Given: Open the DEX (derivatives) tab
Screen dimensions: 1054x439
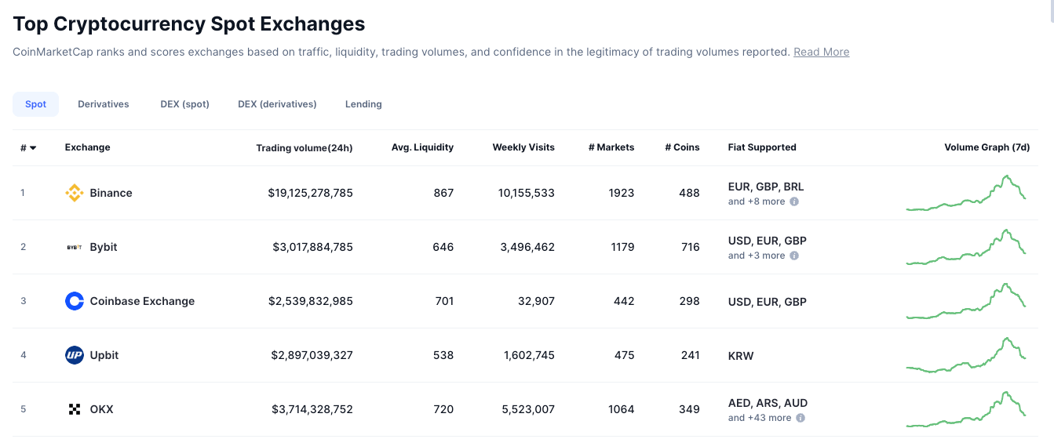Looking at the screenshot, I should (x=277, y=104).
